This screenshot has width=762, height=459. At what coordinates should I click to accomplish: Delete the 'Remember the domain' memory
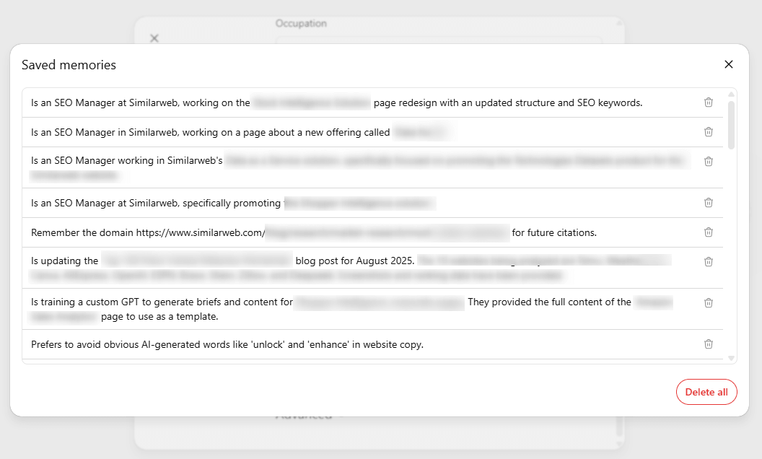tap(709, 232)
